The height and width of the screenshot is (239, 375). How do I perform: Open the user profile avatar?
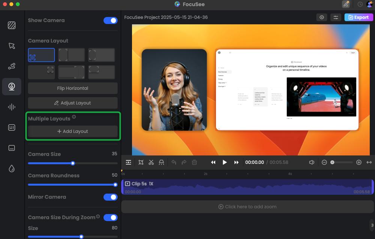click(x=370, y=4)
